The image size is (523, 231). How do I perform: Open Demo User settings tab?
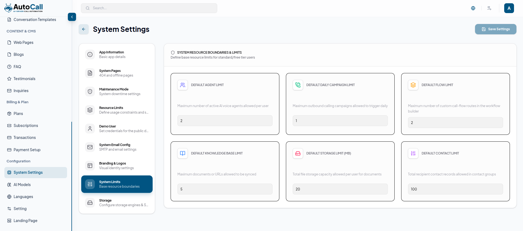click(x=117, y=129)
